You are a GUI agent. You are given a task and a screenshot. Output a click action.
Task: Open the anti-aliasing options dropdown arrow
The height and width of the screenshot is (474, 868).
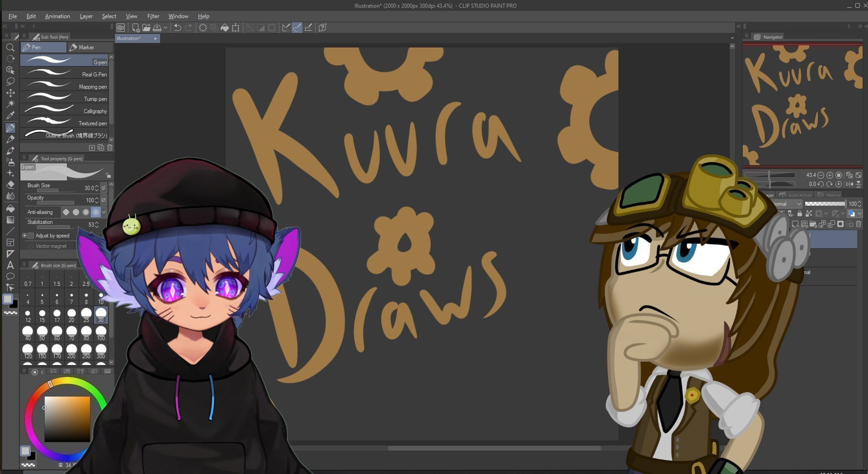(x=104, y=212)
